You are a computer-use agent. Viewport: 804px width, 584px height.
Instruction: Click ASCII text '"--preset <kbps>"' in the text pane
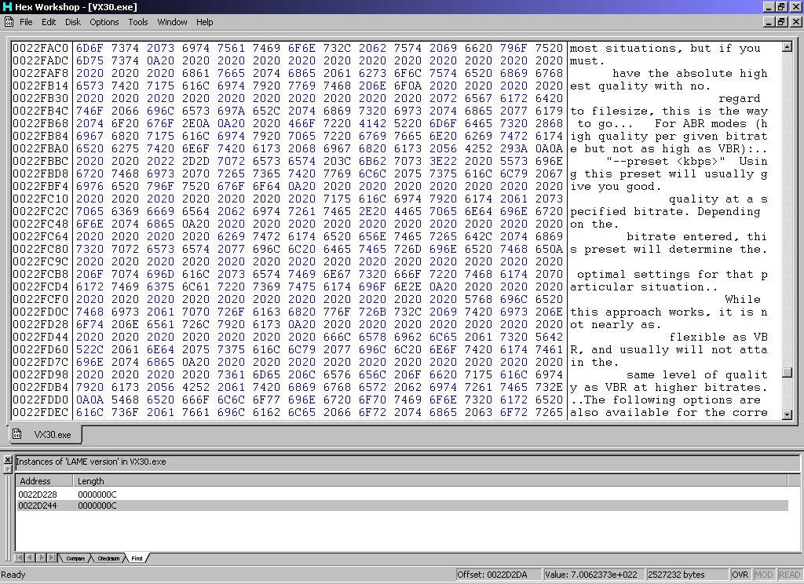pyautogui.click(x=666, y=161)
